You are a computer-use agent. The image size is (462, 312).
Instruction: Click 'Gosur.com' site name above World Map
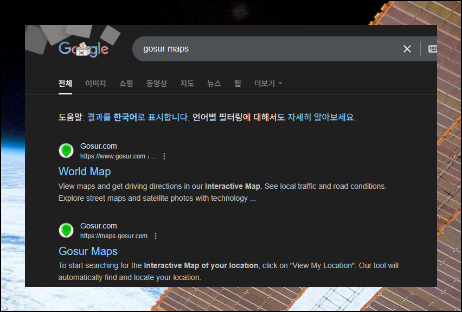[98, 147]
